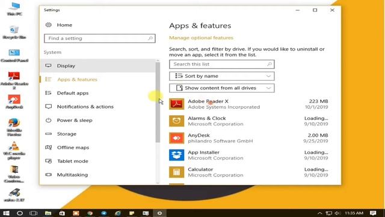
Task: Click the Find a setting search field
Action: 100,39
